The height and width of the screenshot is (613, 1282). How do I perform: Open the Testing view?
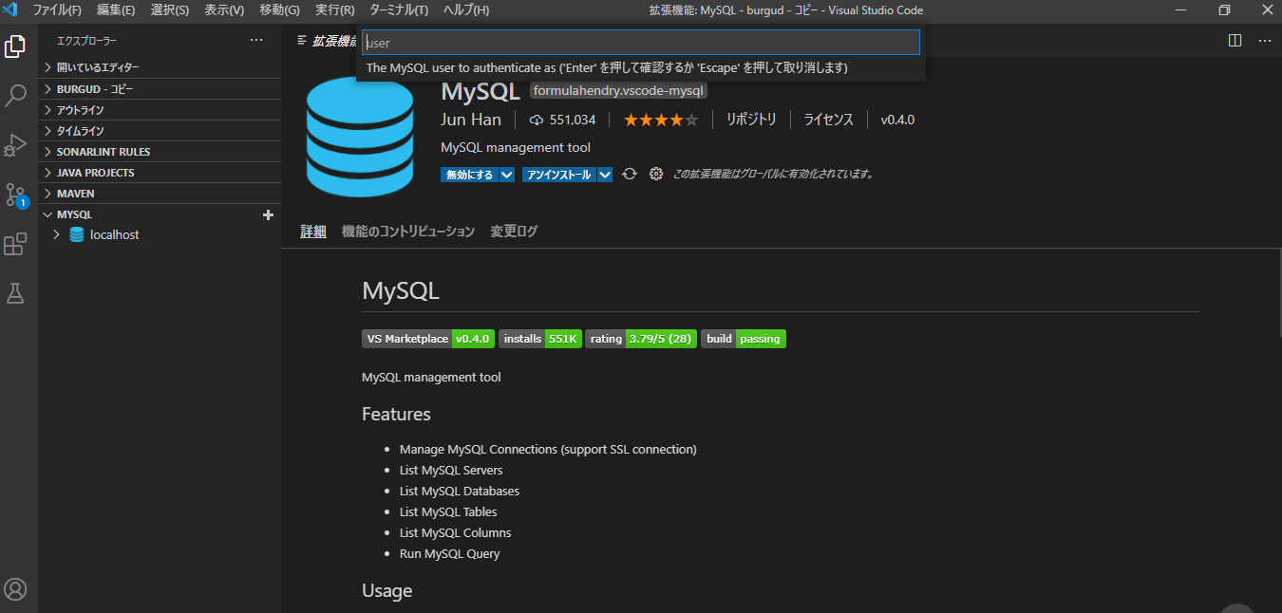pos(14,293)
